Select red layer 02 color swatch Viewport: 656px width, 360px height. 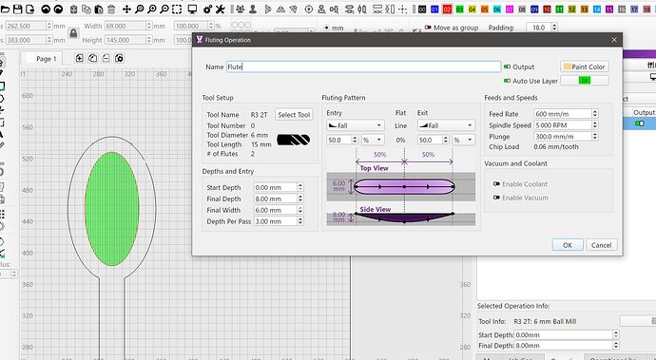tap(447, 9)
